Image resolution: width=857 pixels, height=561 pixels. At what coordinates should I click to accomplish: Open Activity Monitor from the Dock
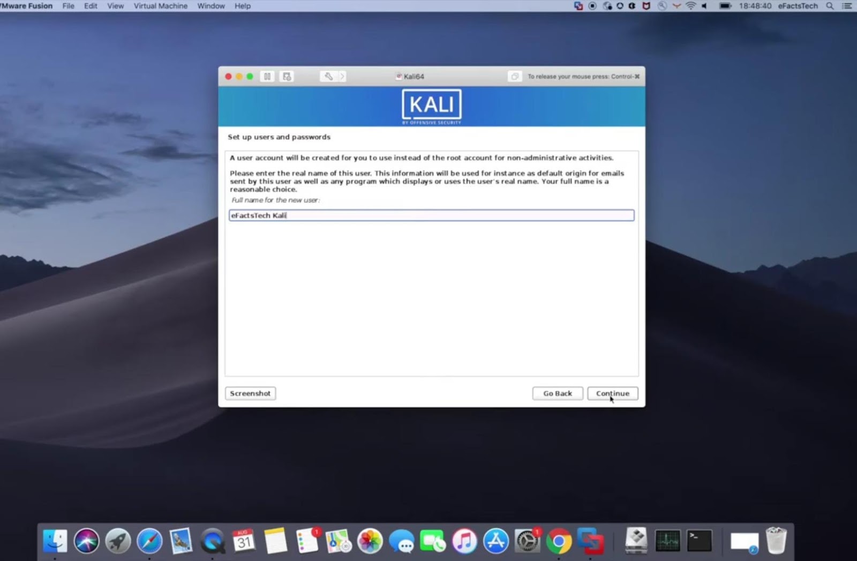pyautogui.click(x=668, y=541)
